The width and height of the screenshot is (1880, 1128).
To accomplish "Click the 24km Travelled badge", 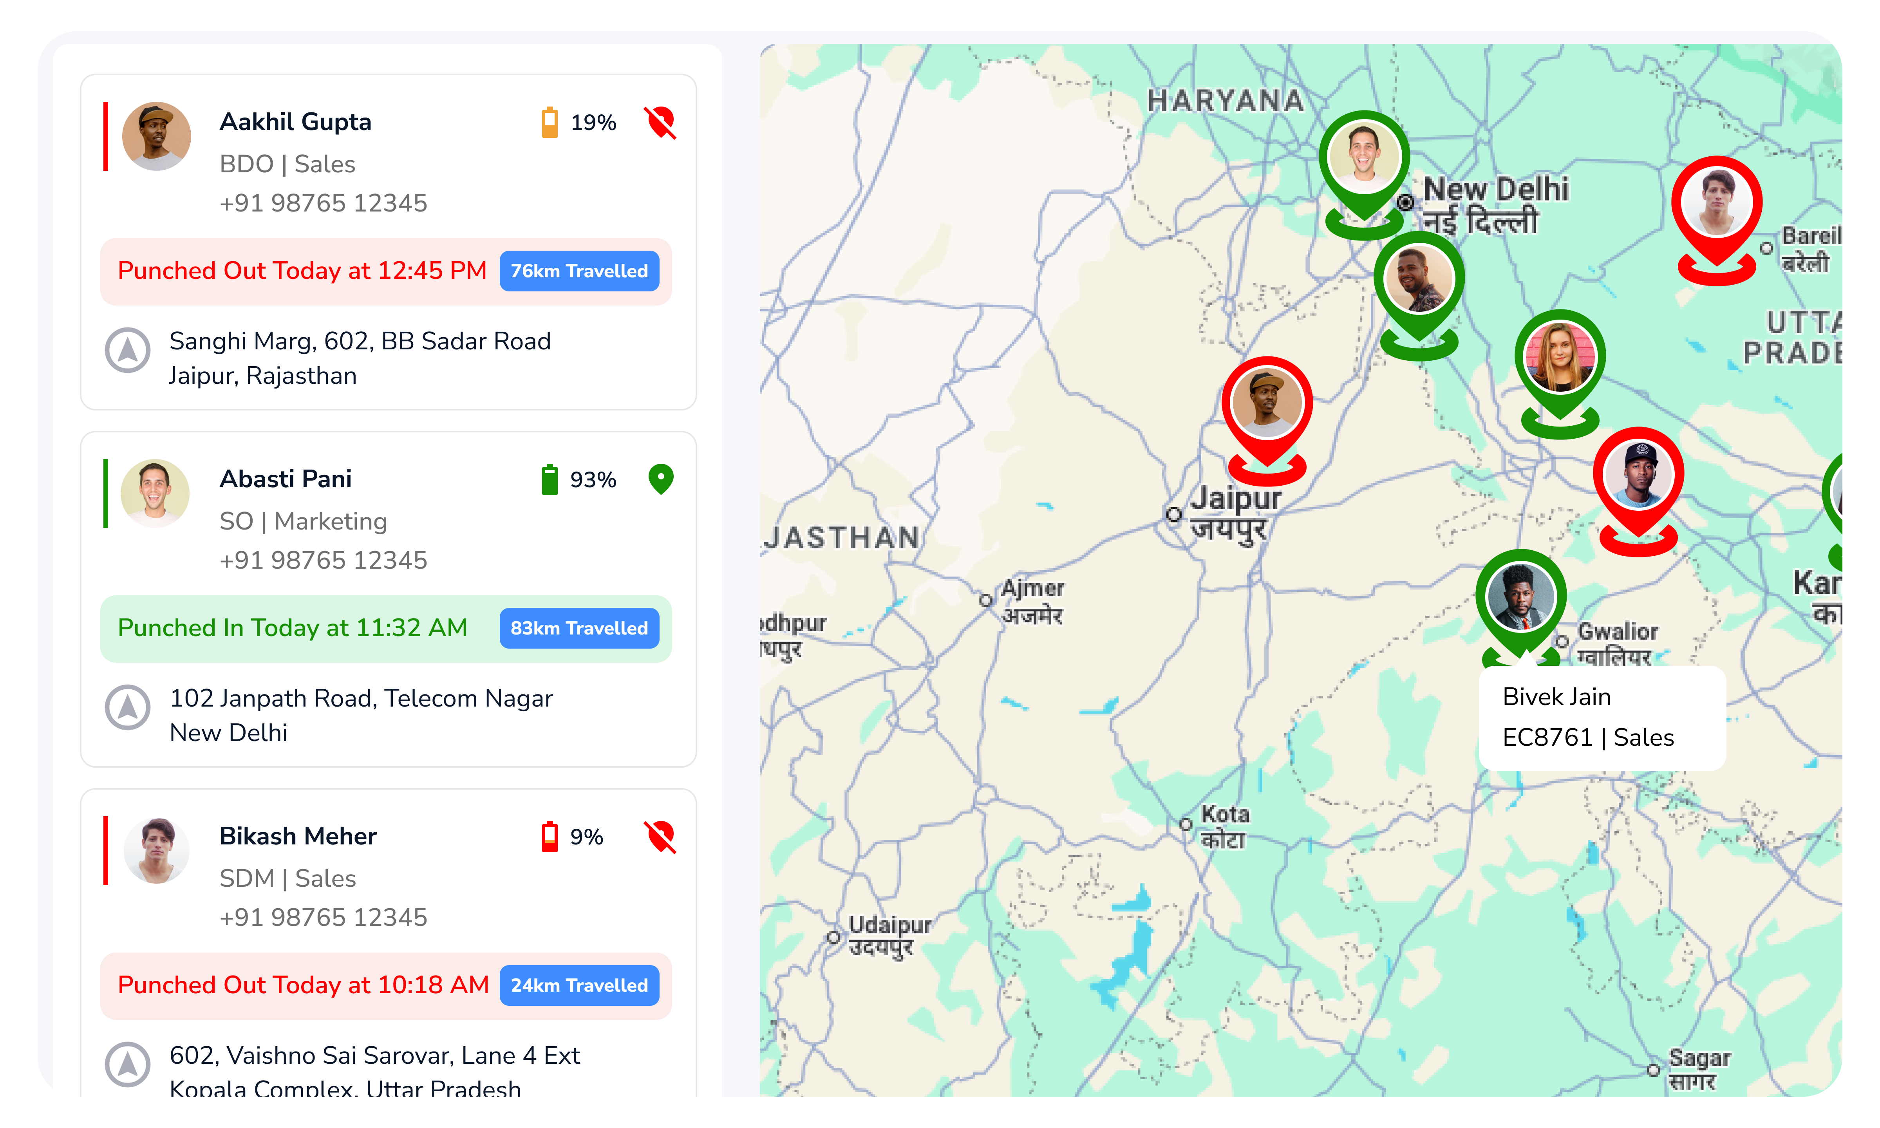I will (579, 985).
